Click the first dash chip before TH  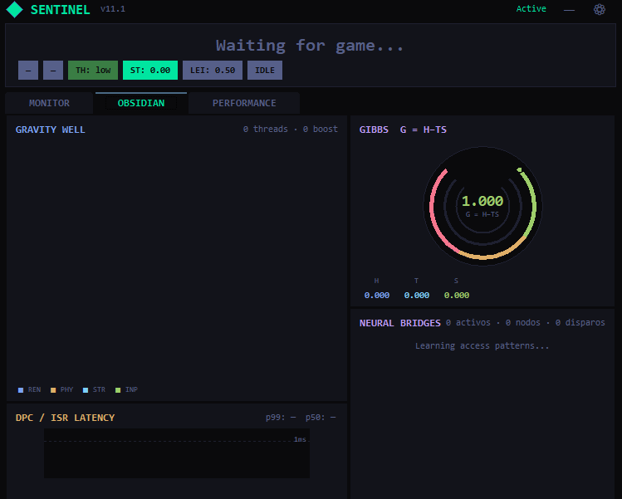click(28, 71)
